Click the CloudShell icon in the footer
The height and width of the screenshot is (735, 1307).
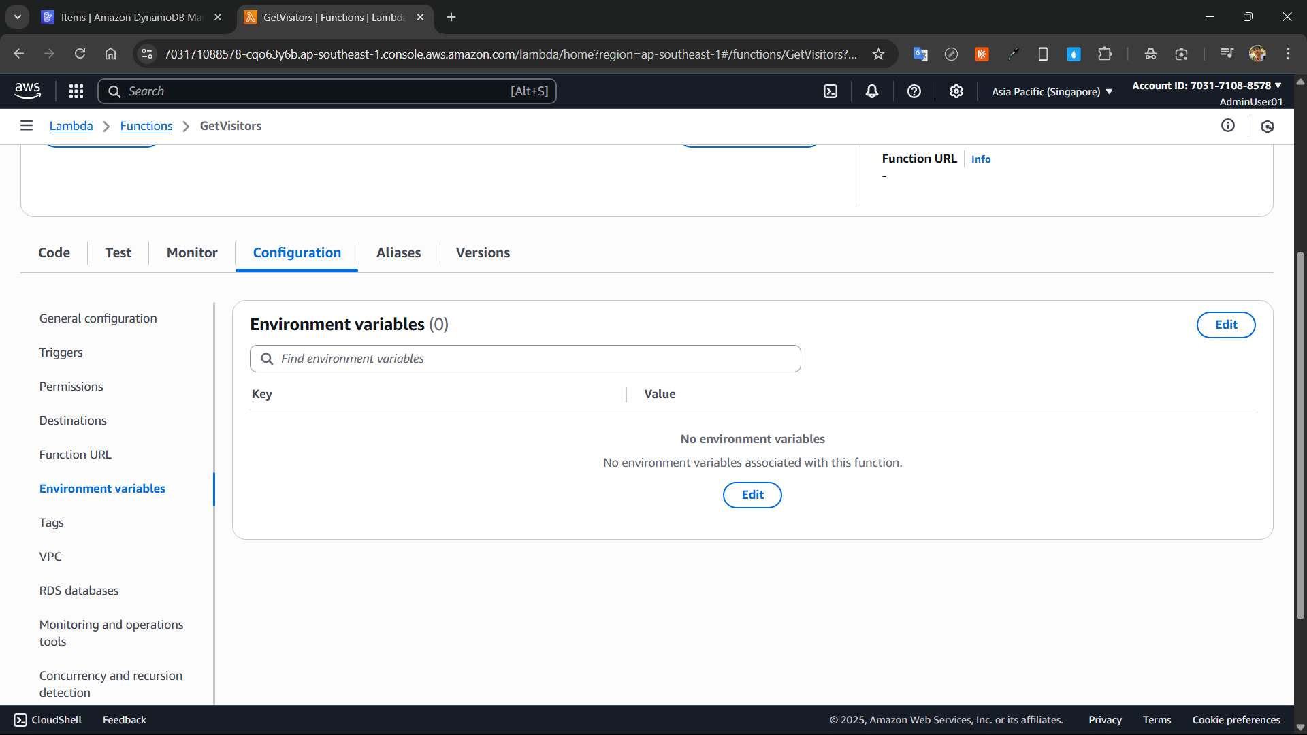pos(20,720)
